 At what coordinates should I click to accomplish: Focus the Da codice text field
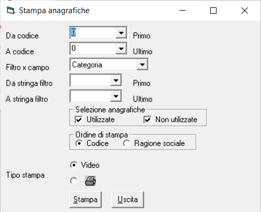[x=93, y=33]
